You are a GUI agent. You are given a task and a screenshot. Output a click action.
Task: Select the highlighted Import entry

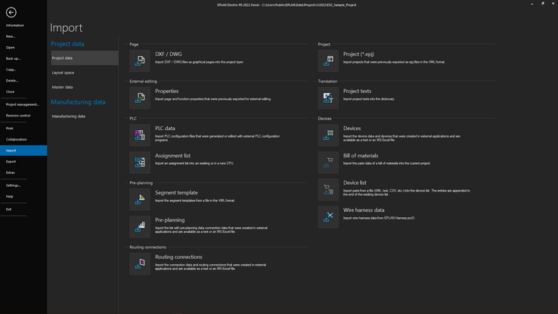[23, 151]
